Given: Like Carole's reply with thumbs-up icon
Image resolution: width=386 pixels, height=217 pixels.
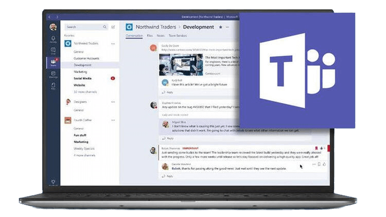Looking at the screenshot, I should [x=324, y=164].
